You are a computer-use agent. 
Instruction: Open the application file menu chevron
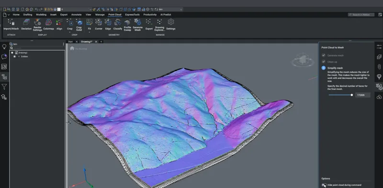pyautogui.click(x=9, y=15)
